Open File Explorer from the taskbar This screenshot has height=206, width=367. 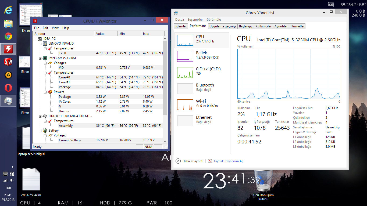(8, 23)
